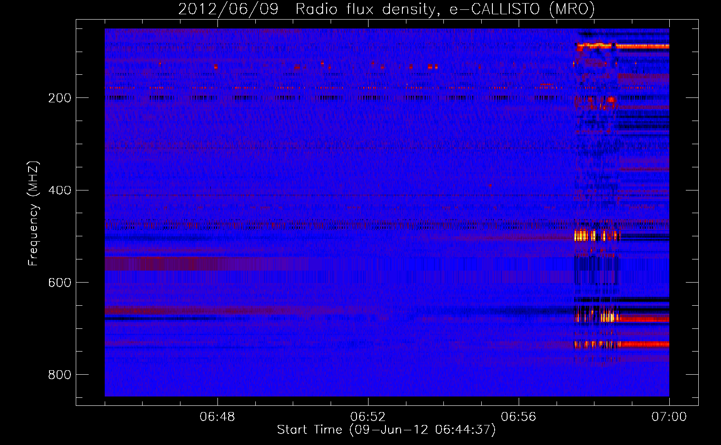This screenshot has width=721, height=445.
Task: Click the 'Start Time (09-Jun-12 06:44:37)' label
Action: (386, 429)
